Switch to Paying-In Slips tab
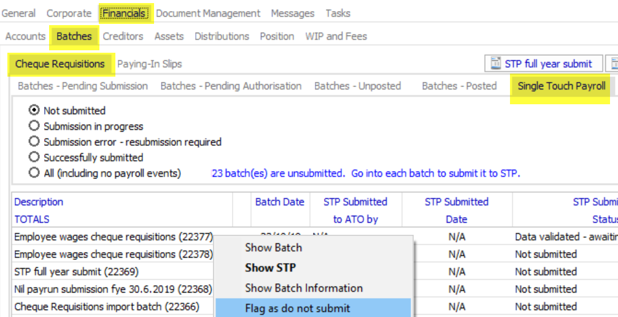 coord(149,64)
